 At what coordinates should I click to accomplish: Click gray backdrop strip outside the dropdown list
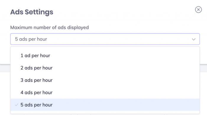coord(203,68)
